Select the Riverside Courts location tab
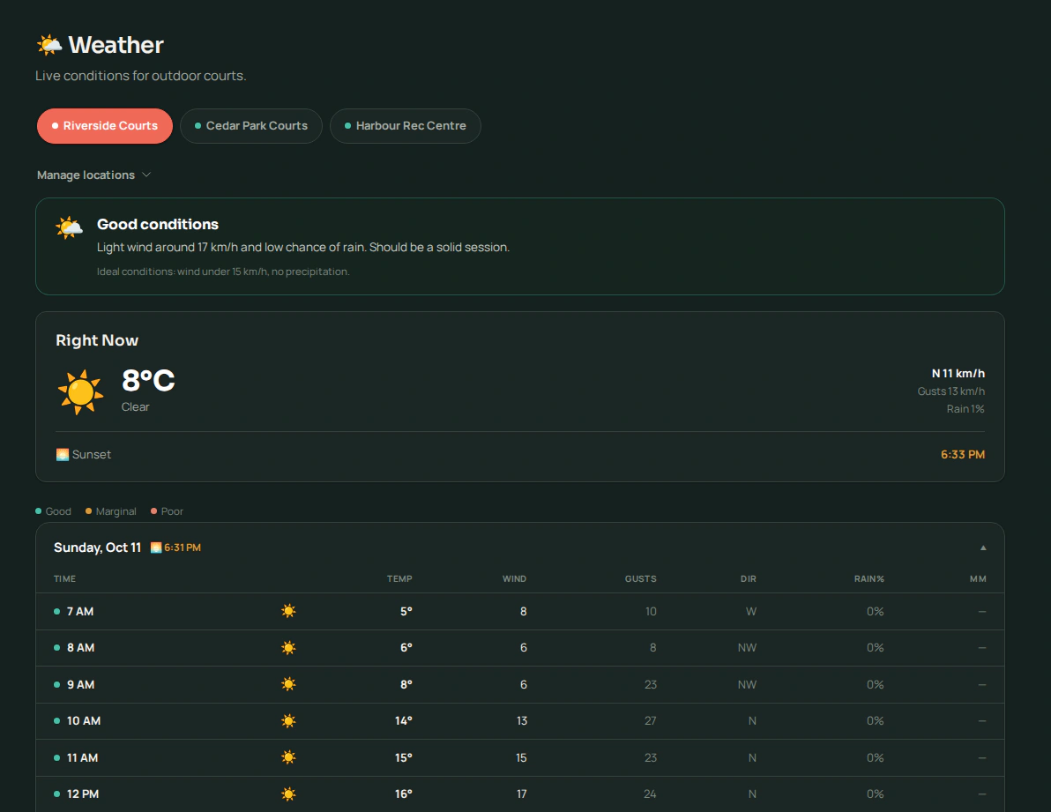The width and height of the screenshot is (1051, 812). point(105,126)
